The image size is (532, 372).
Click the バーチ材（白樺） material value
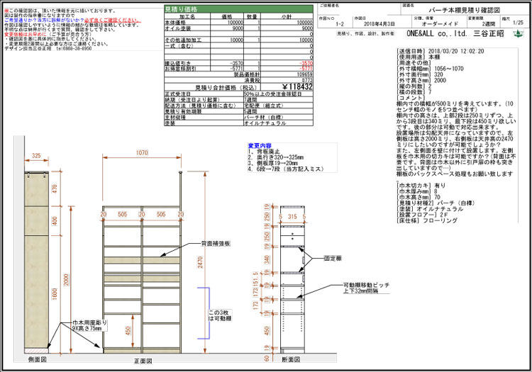tap(264, 117)
